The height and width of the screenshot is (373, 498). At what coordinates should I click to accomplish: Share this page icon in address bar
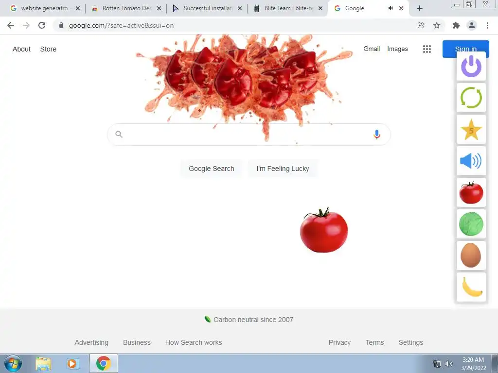pyautogui.click(x=421, y=25)
